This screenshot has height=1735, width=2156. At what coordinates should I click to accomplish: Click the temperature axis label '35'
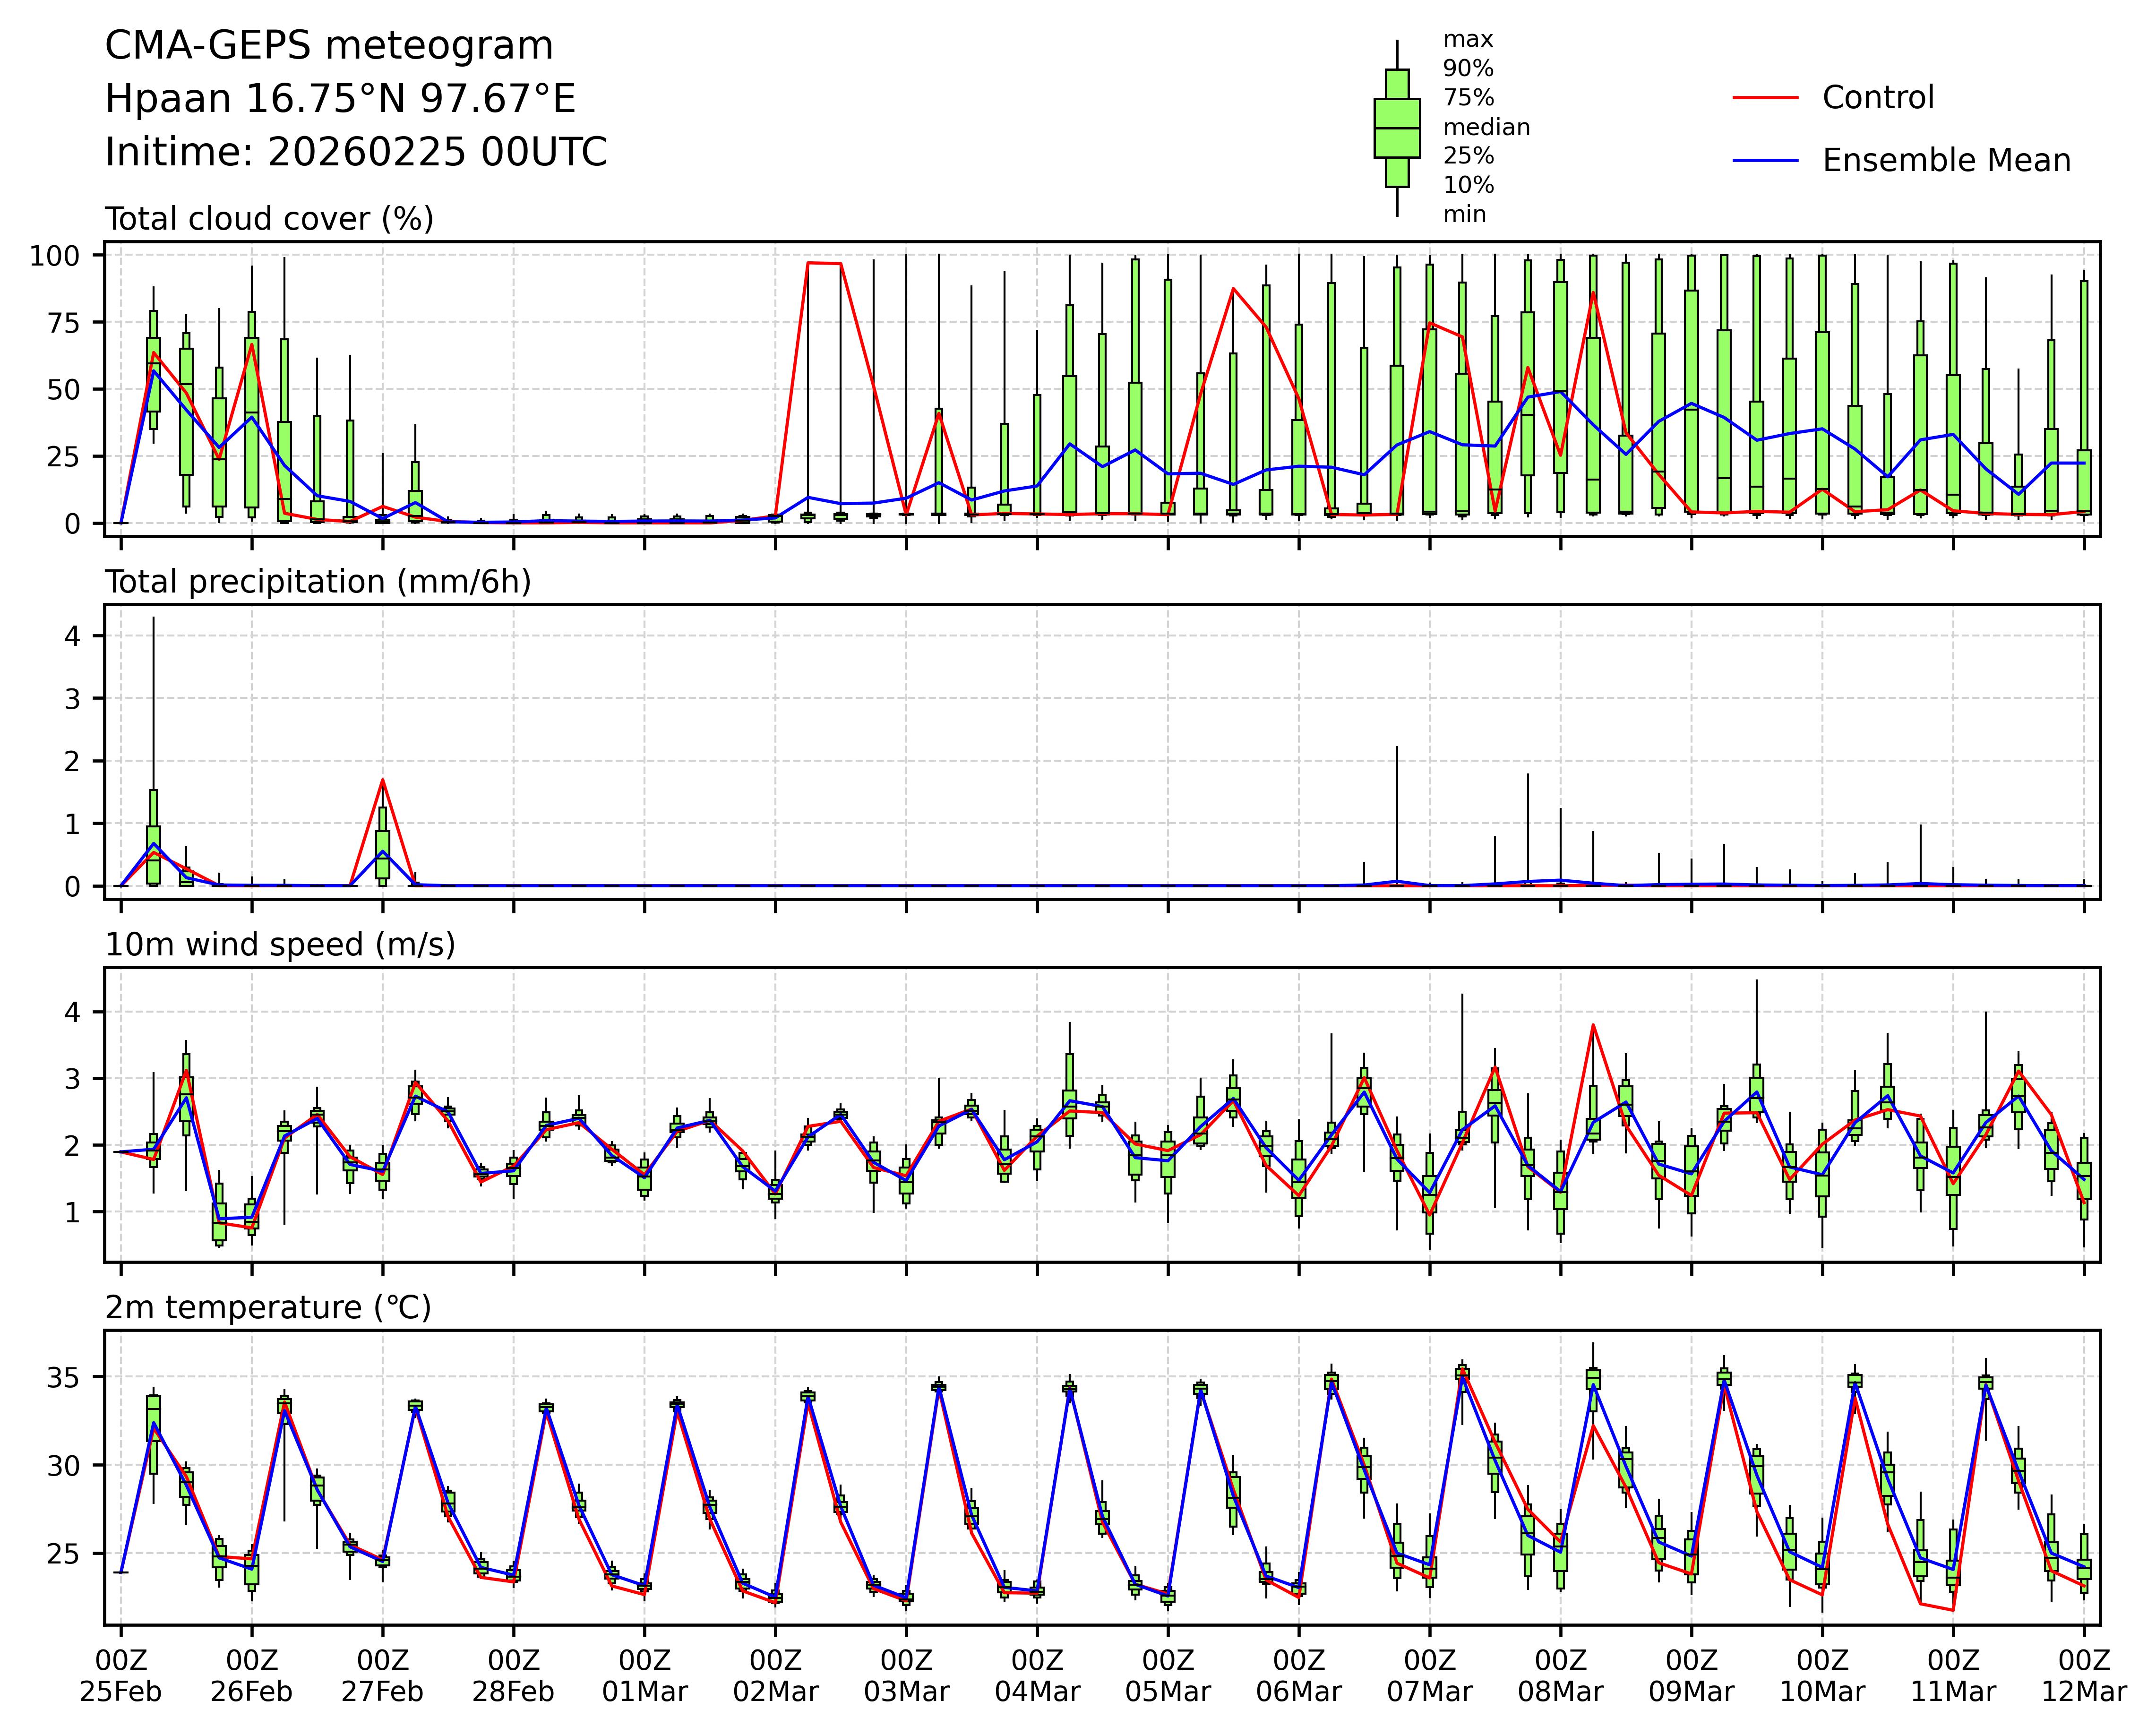[x=63, y=1377]
